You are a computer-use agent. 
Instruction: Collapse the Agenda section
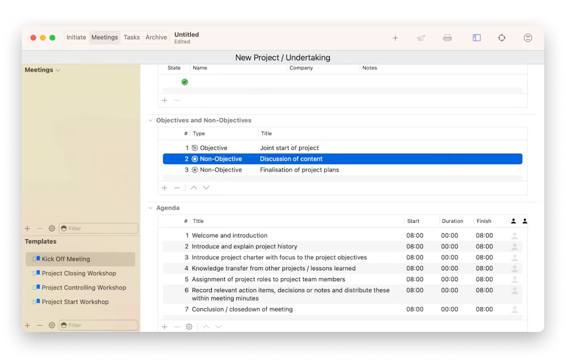151,208
